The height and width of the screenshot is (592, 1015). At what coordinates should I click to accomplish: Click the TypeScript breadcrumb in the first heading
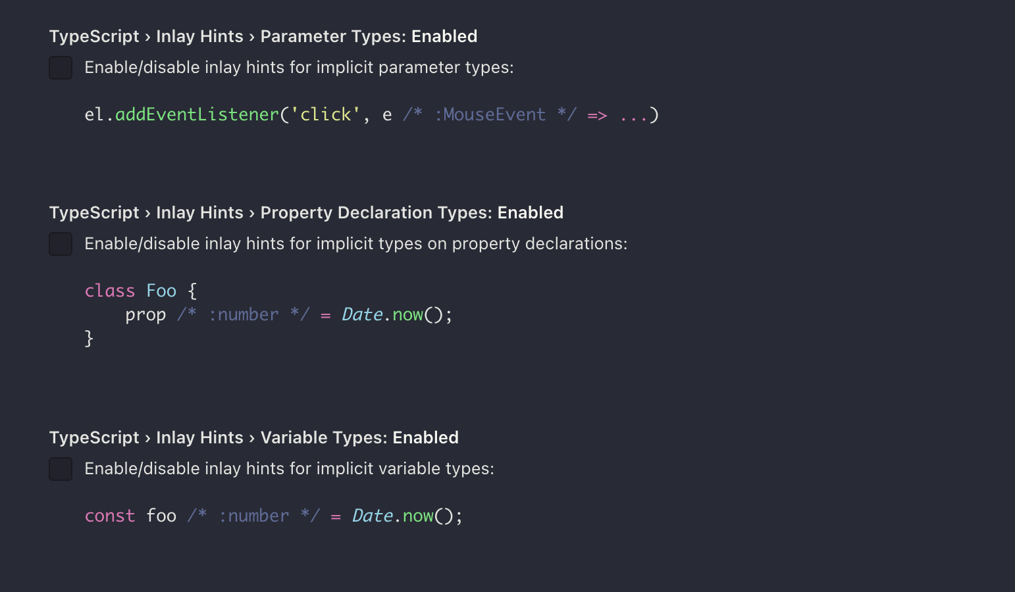93,36
